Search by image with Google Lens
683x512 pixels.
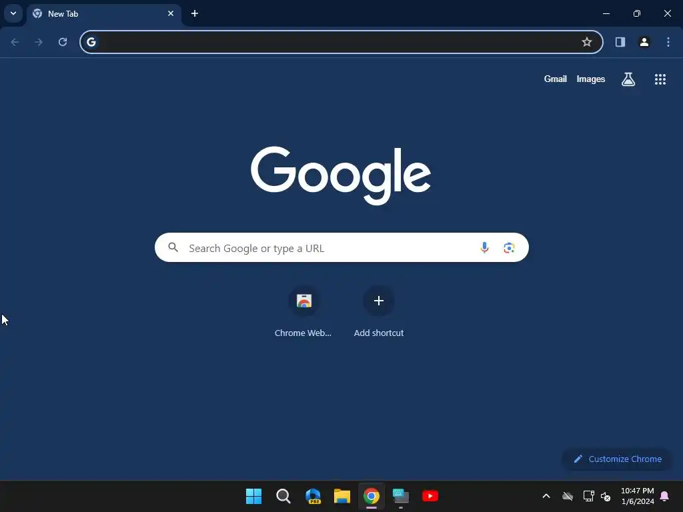[x=509, y=248]
